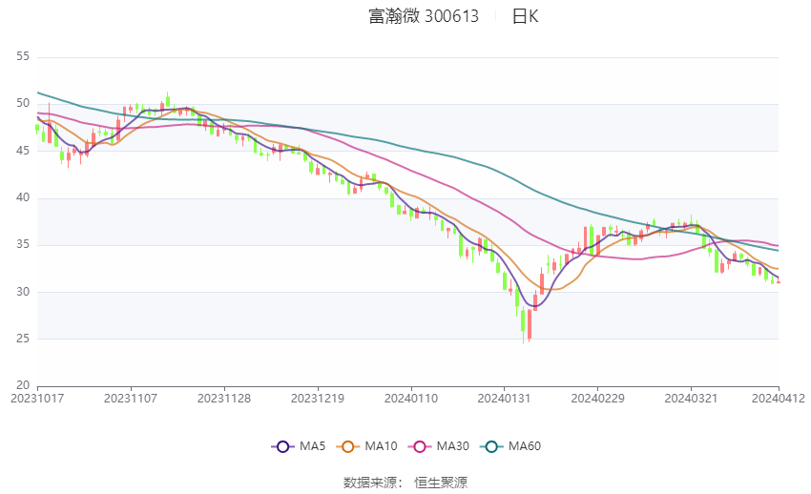The height and width of the screenshot is (494, 811).
Task: Click the chart title 富瀚微 300613
Action: [424, 16]
